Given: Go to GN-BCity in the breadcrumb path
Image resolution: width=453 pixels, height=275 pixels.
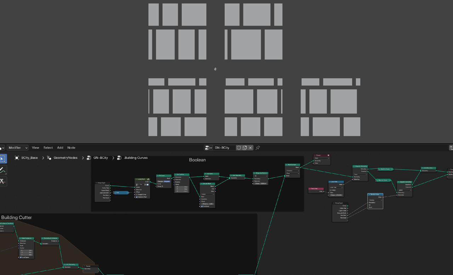Looking at the screenshot, I should [x=101, y=158].
